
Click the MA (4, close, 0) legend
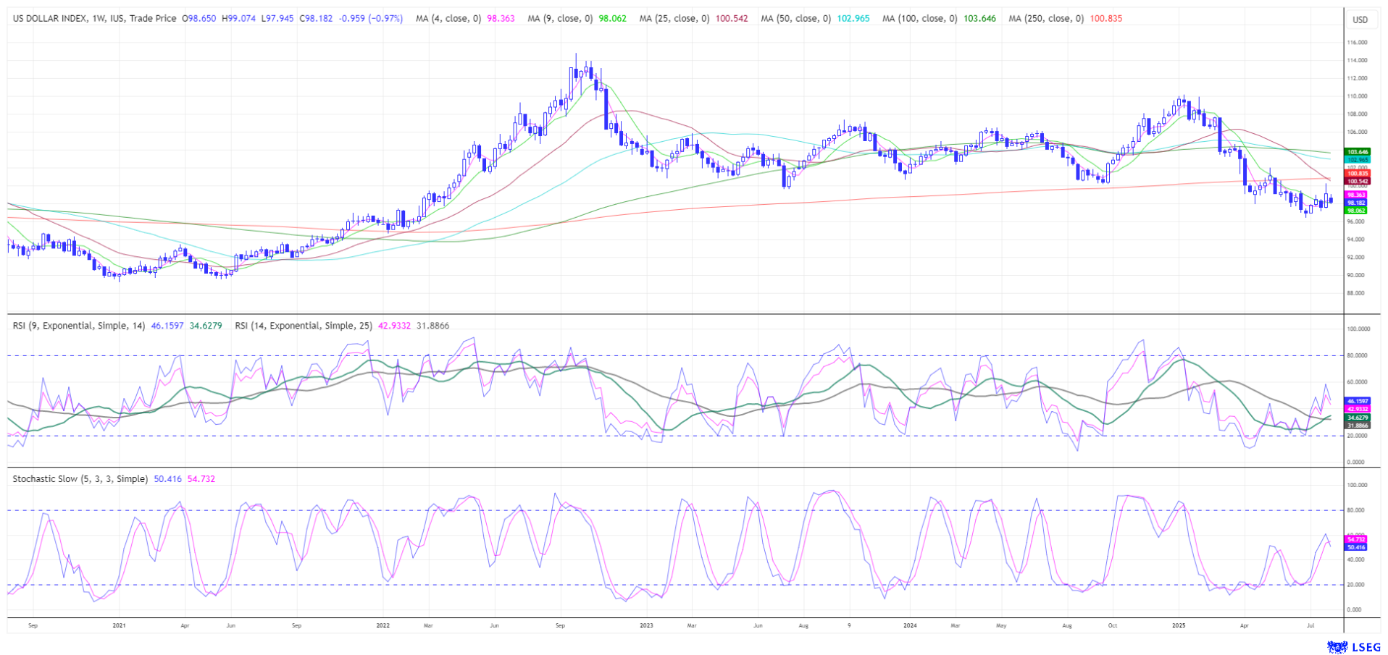pos(448,19)
